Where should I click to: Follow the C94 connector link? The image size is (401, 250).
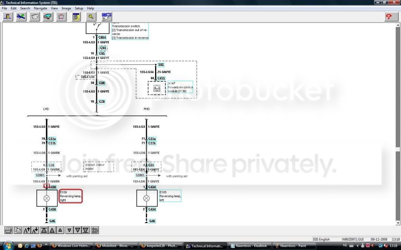(x=103, y=48)
